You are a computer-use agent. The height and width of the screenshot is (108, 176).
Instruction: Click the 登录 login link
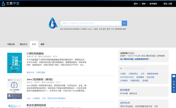pos(165,4)
